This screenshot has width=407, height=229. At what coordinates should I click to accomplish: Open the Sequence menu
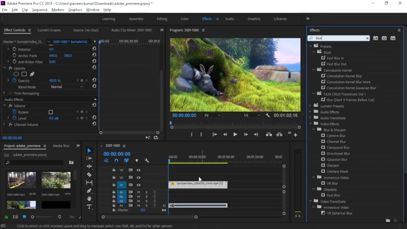tap(40, 10)
